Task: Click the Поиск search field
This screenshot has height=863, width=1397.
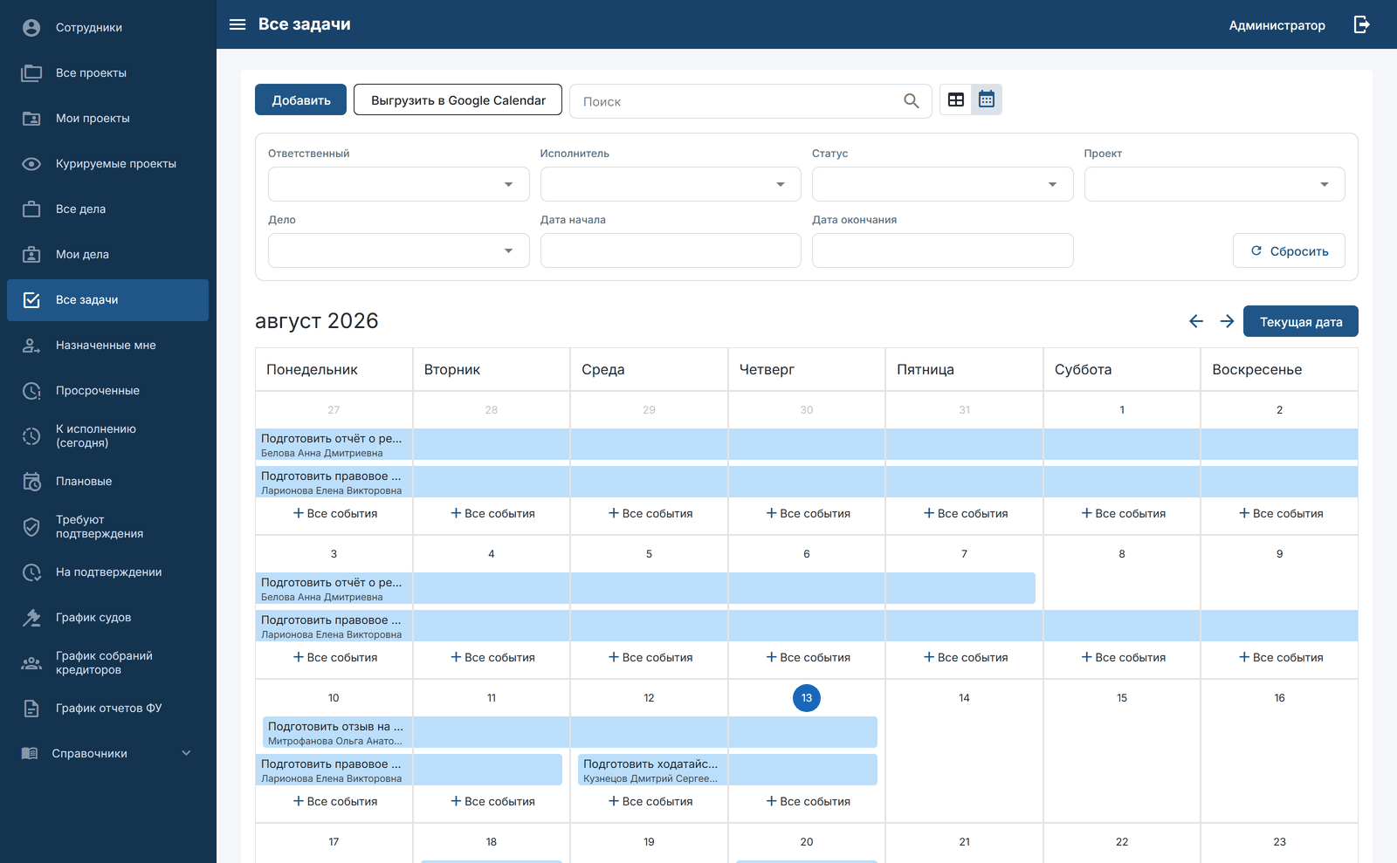Action: pos(751,101)
